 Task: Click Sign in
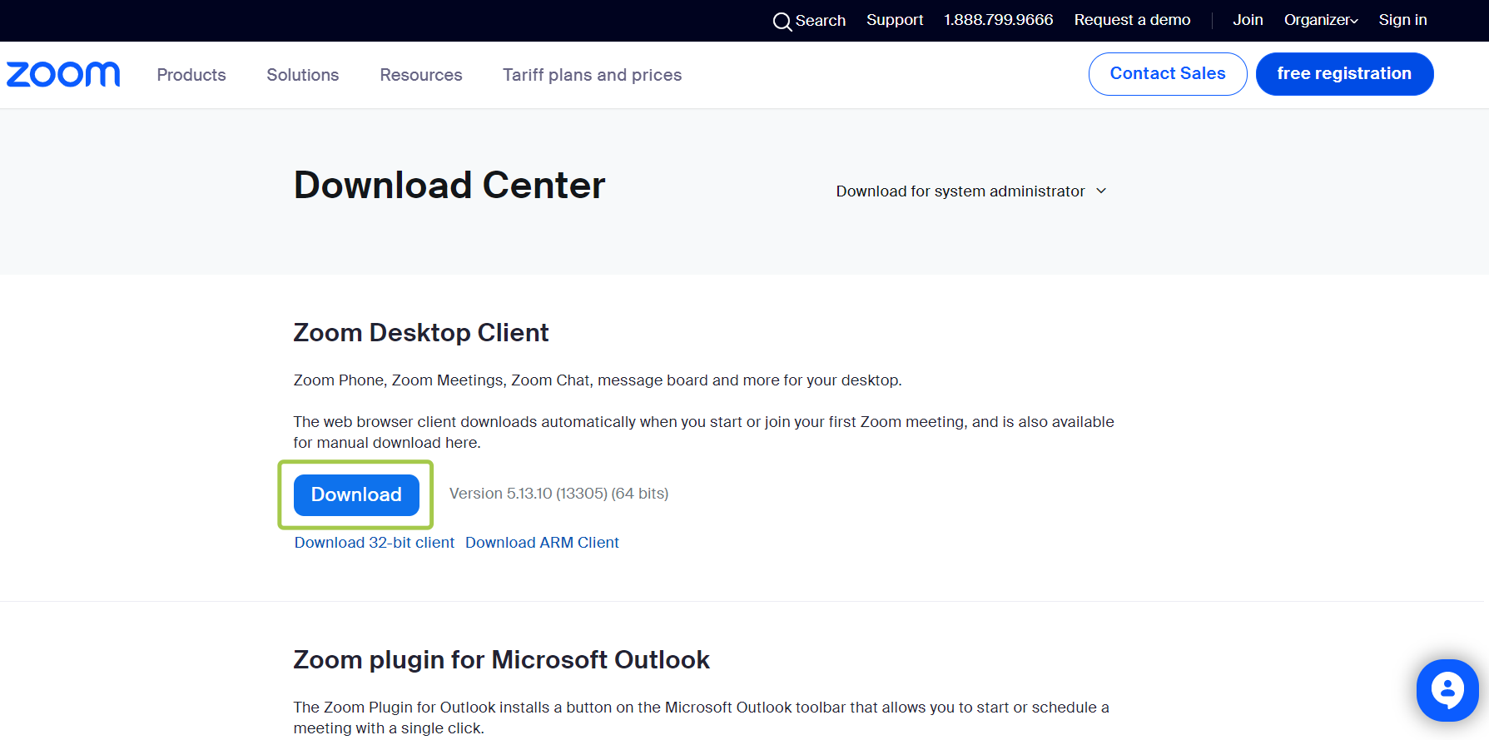[1402, 20]
